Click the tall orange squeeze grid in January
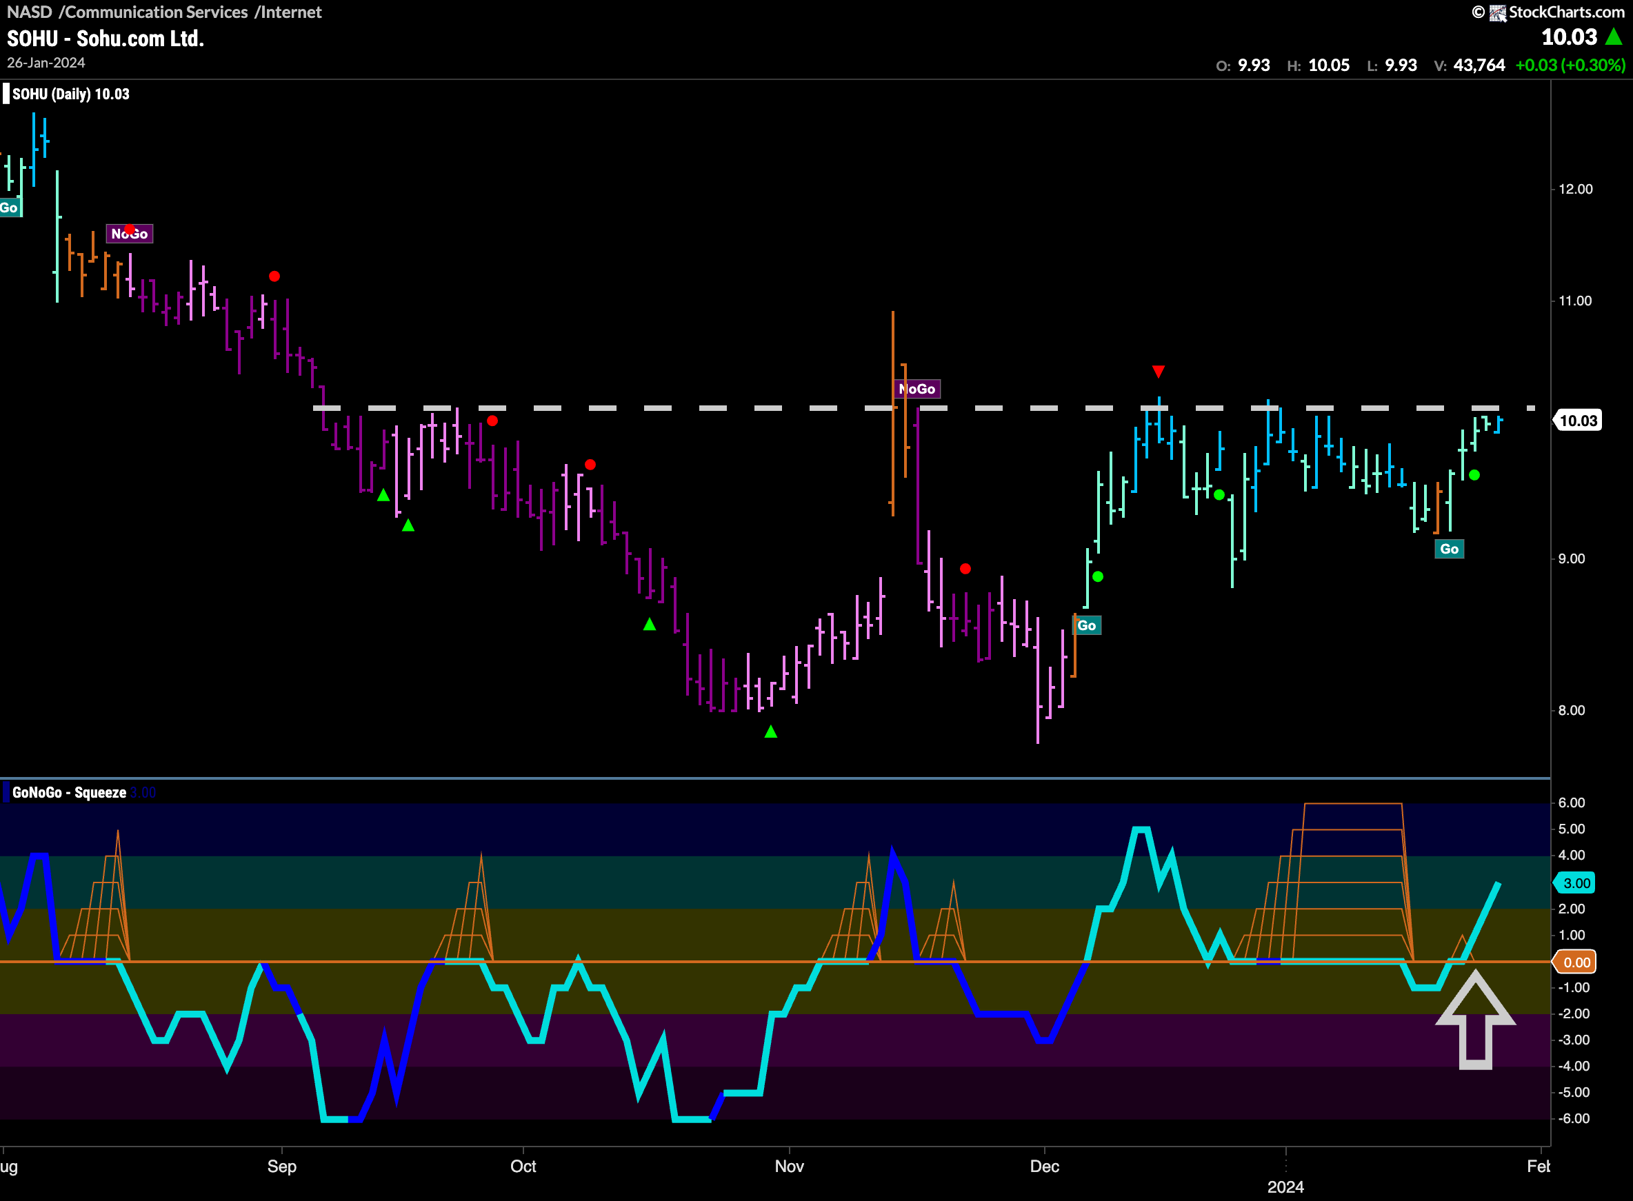The image size is (1633, 1201). point(1325,882)
